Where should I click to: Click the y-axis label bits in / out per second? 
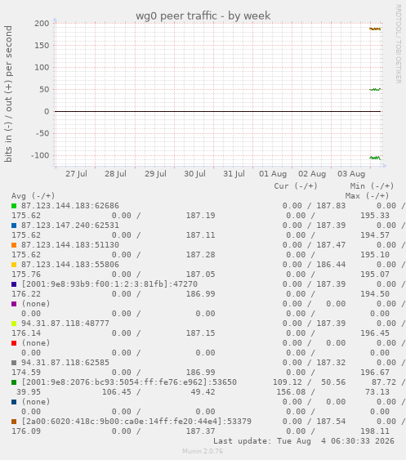click(8, 94)
